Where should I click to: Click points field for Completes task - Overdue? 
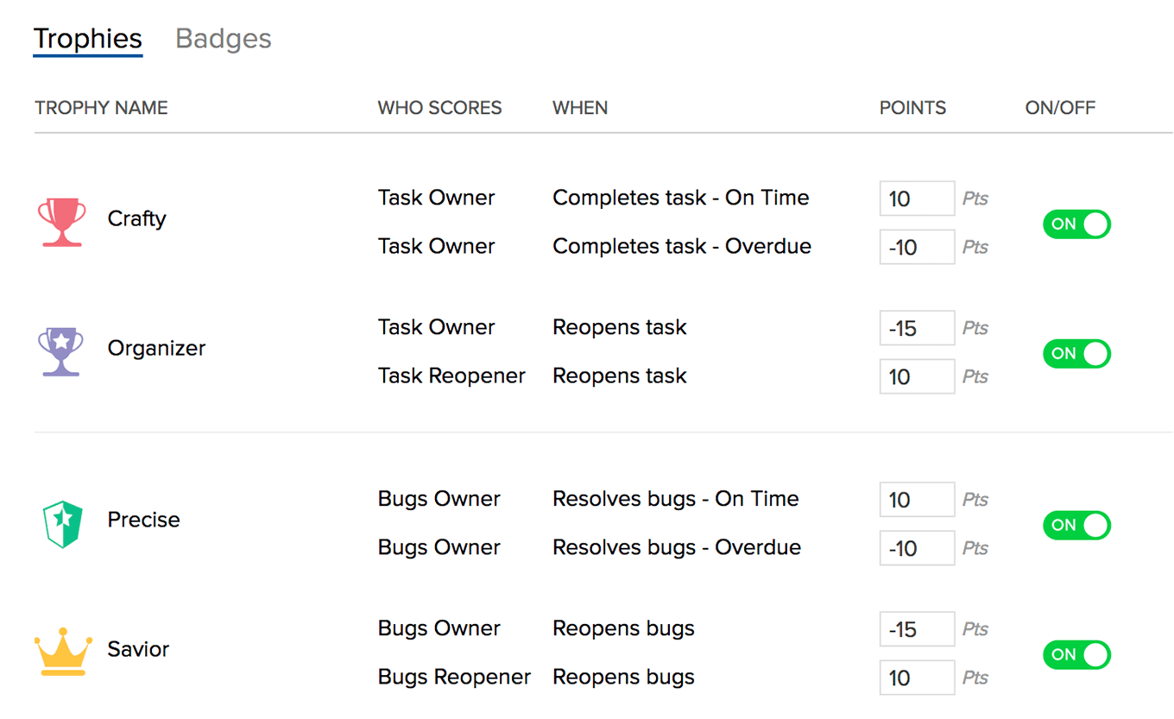[917, 247]
